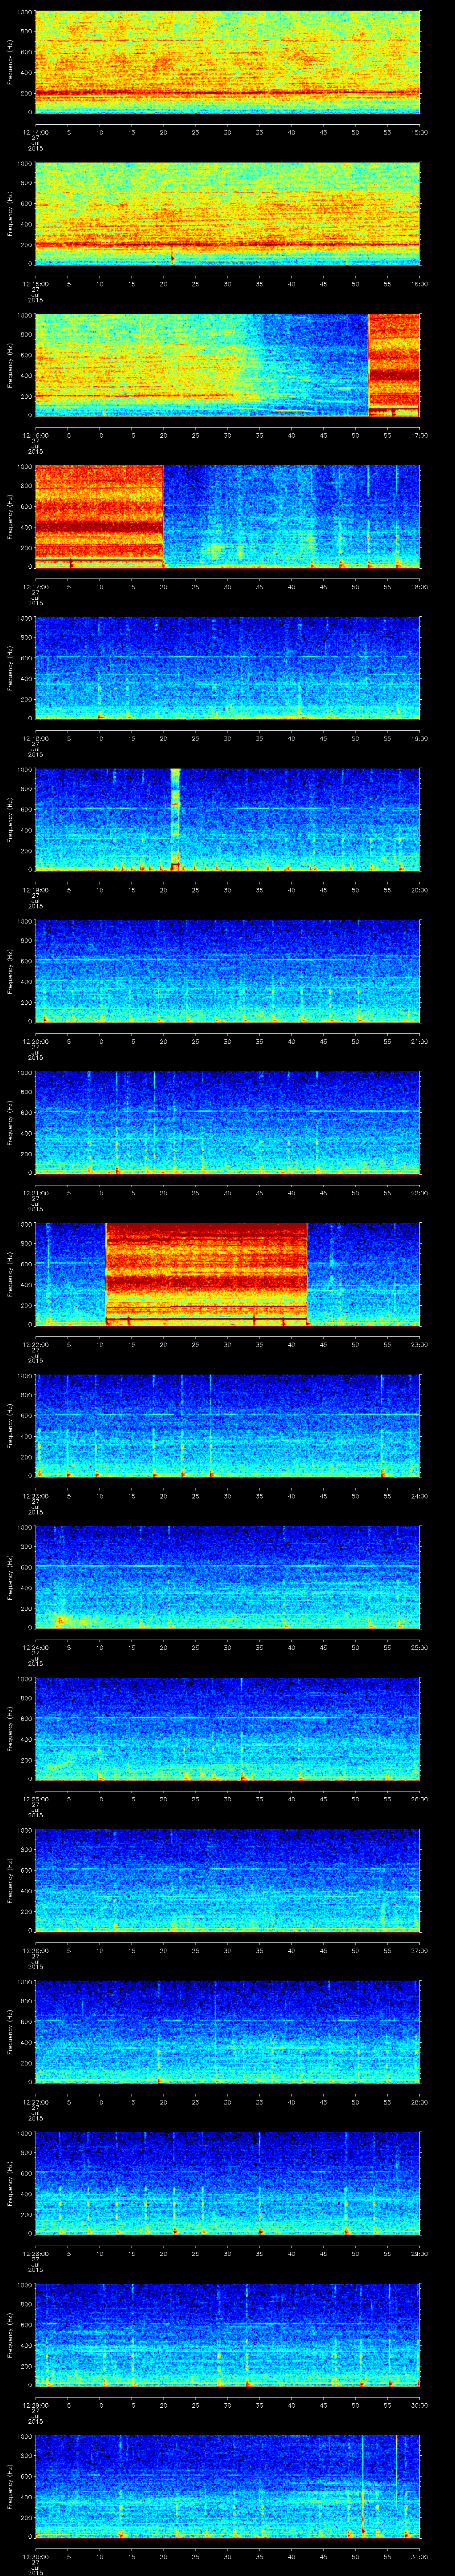Image resolution: width=455 pixels, height=2576 pixels.
Task: Select the spectrogram panel starting at 12:14:00
Action: coord(227,62)
